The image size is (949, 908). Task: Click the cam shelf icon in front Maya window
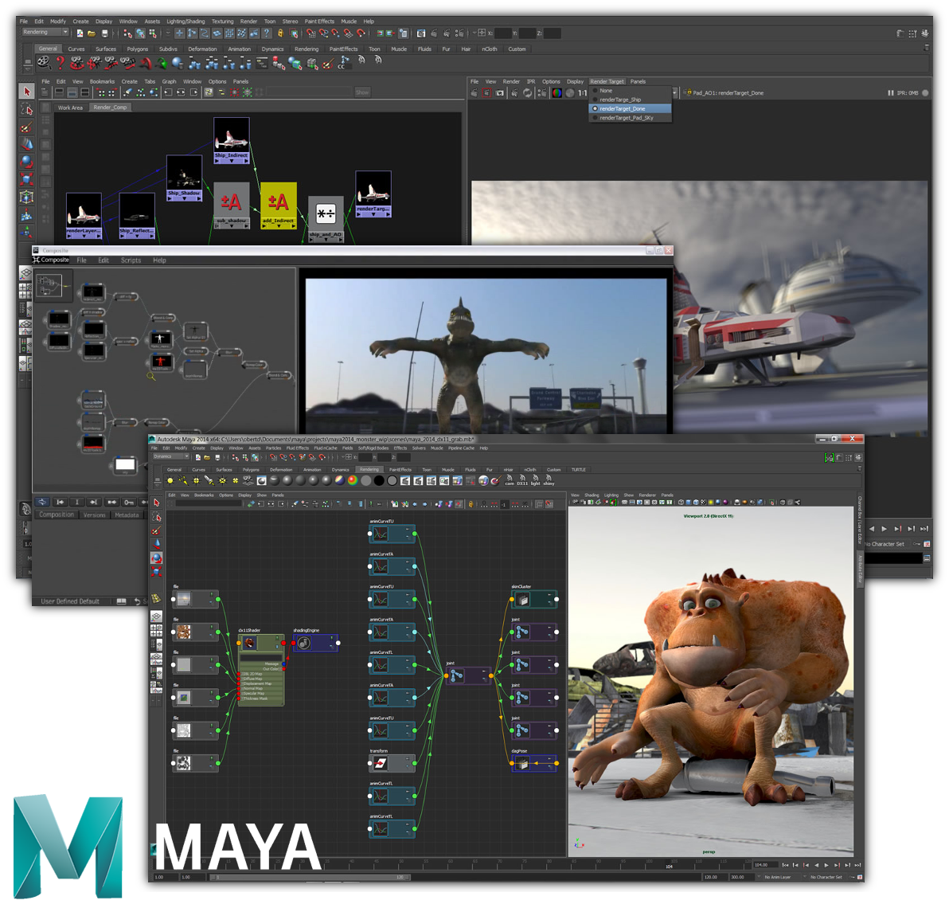coord(510,480)
